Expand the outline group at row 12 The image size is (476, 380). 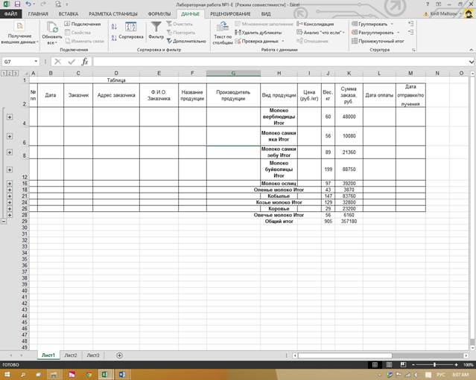[x=10, y=170]
